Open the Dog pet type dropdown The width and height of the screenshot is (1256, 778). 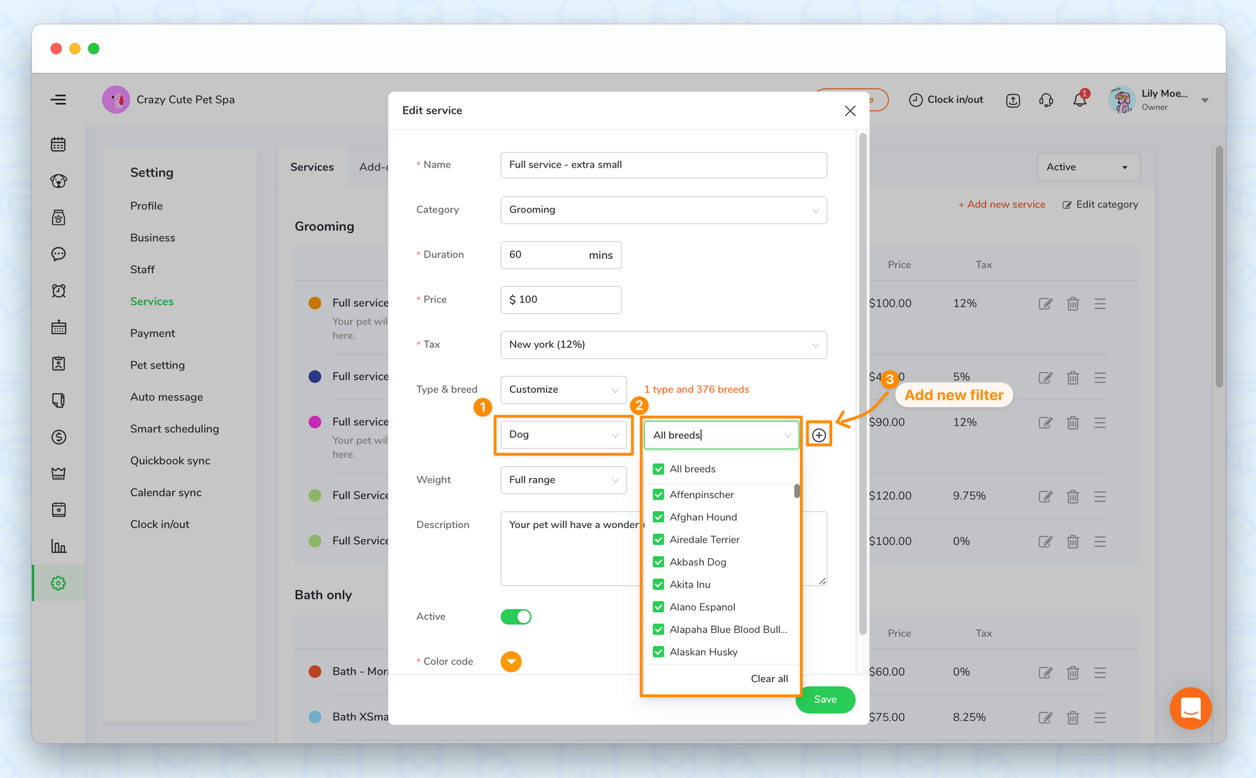coord(563,435)
